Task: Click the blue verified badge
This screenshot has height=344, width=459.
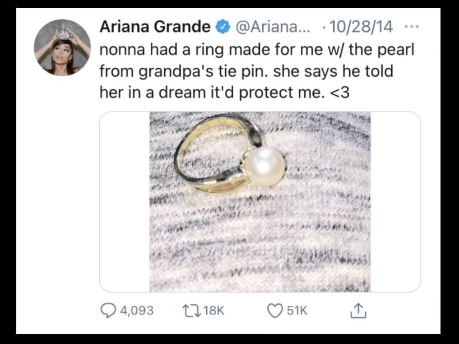Action: coord(222,26)
